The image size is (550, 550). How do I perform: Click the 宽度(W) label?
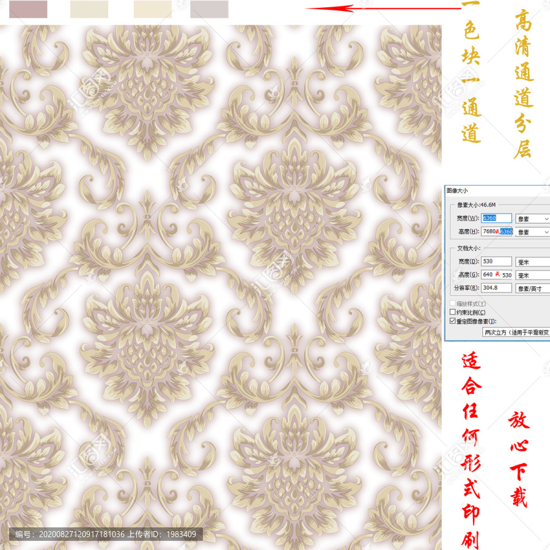coord(468,218)
